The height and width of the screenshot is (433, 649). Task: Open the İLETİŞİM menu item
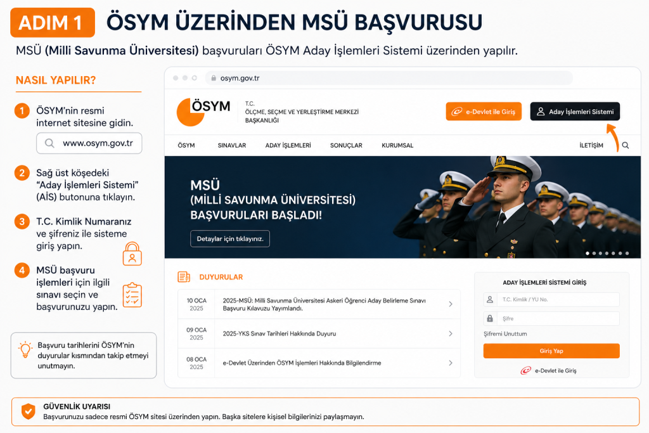click(591, 145)
